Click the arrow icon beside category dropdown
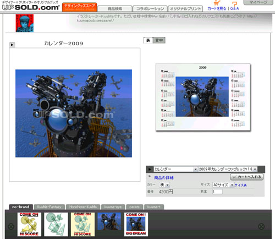This screenshot has height=239, width=275. coord(150,169)
